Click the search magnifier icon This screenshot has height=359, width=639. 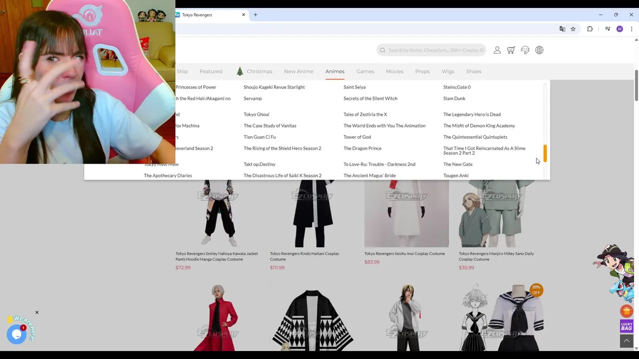[x=382, y=50]
